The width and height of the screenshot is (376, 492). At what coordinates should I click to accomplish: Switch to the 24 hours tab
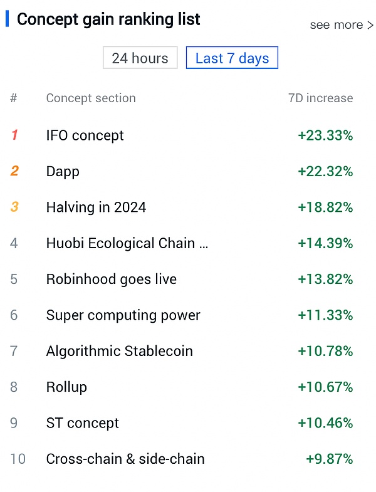(x=140, y=58)
